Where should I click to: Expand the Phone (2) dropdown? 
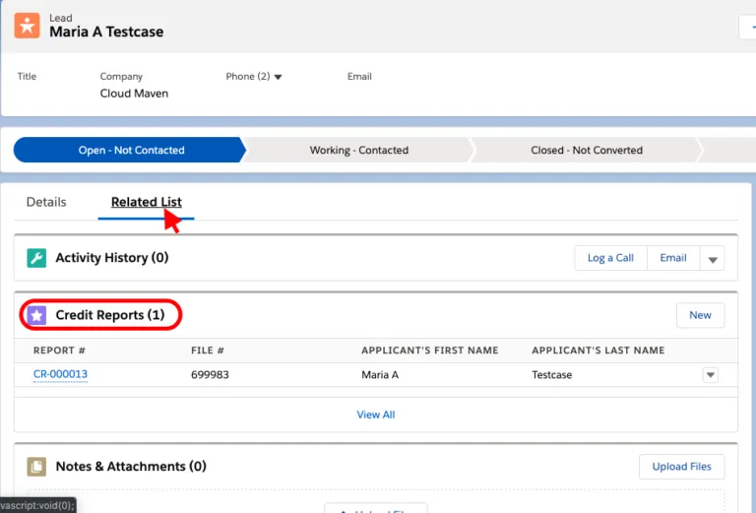click(x=278, y=77)
